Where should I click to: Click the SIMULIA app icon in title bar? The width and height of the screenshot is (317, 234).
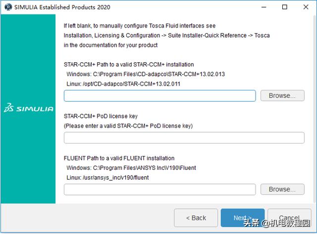click(x=8, y=7)
